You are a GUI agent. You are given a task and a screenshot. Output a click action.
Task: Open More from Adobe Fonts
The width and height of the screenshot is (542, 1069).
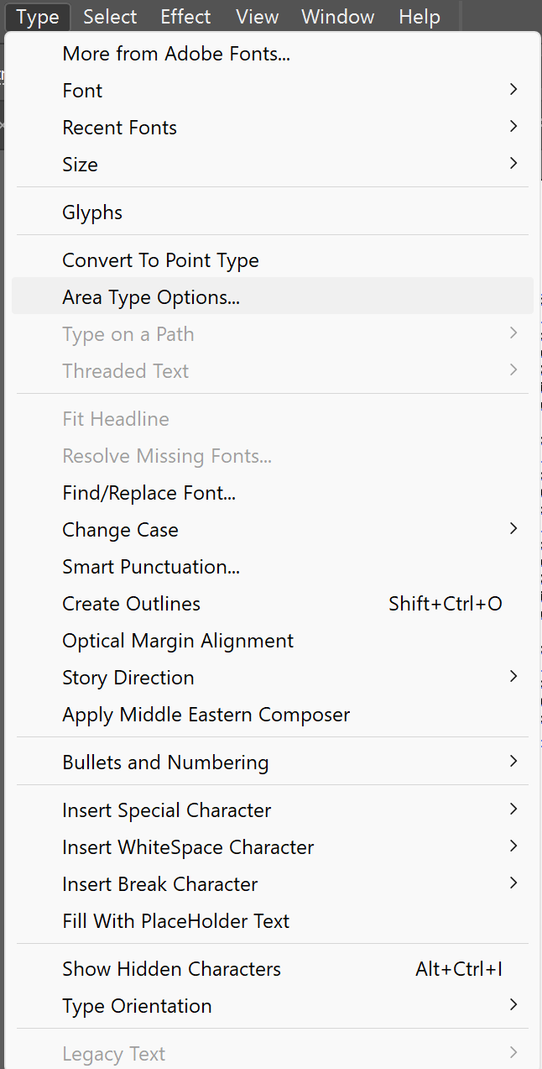coord(176,55)
